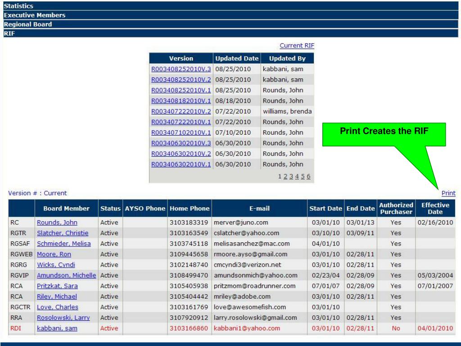Select email love@awesomefish.com

[249, 307]
